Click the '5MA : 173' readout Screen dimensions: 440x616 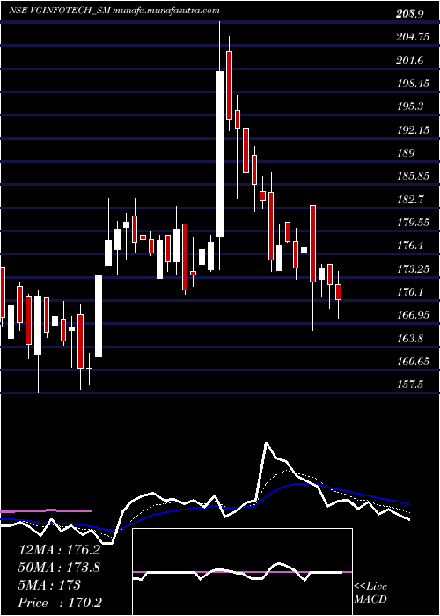(x=49, y=585)
